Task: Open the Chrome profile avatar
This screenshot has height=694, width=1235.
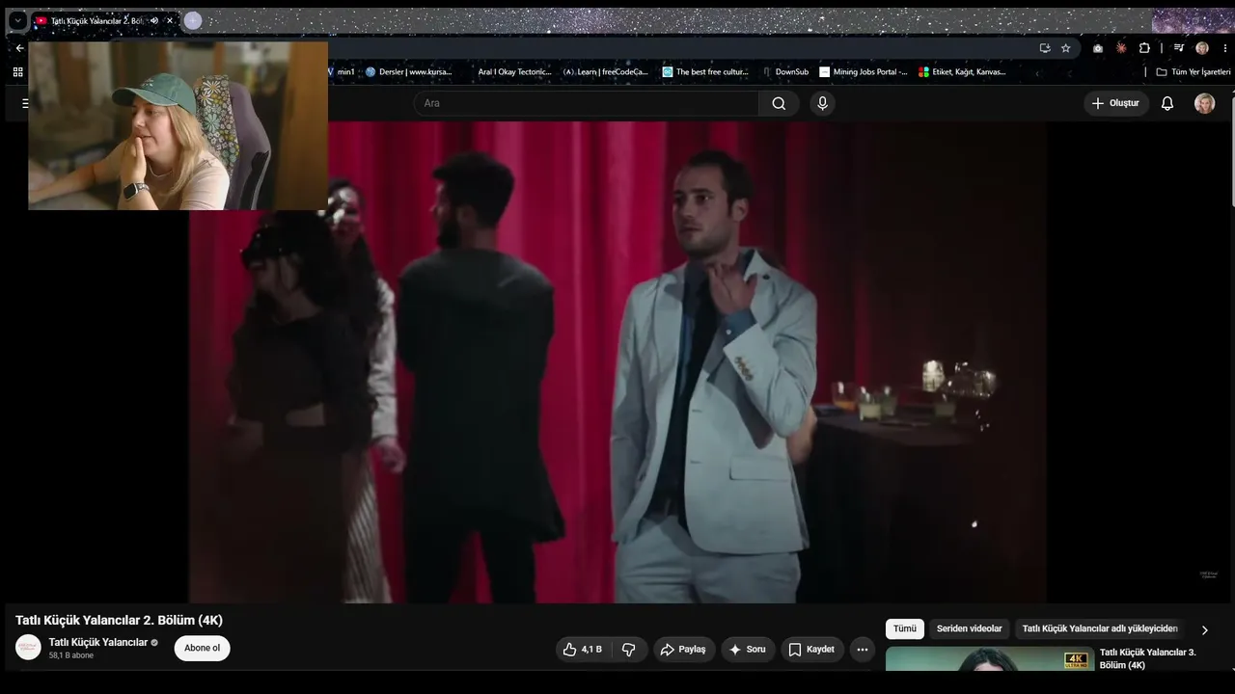Action: (x=1202, y=48)
